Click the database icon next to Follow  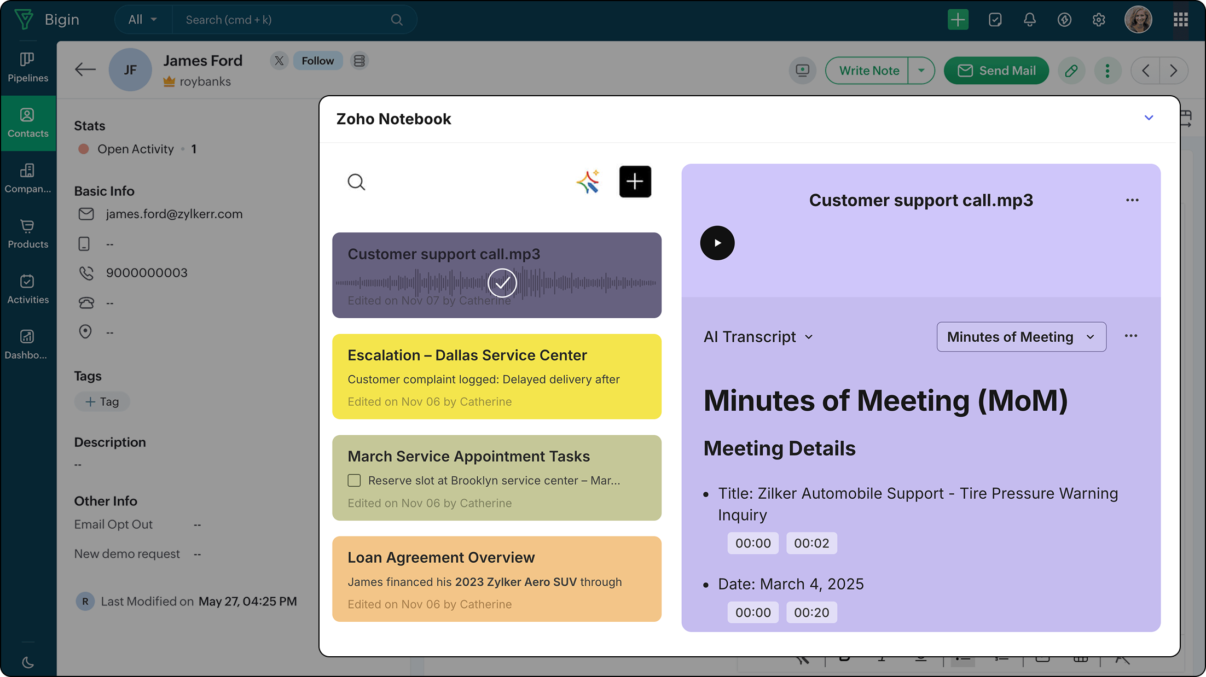point(360,61)
